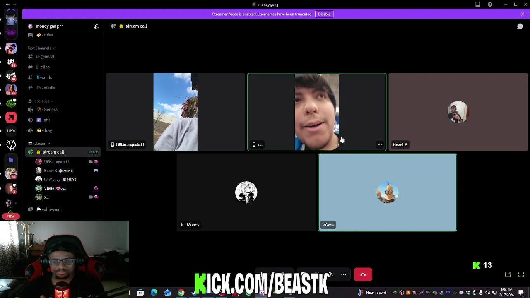Collapse the socialize category
This screenshot has height=298, width=530.
coord(41,101)
